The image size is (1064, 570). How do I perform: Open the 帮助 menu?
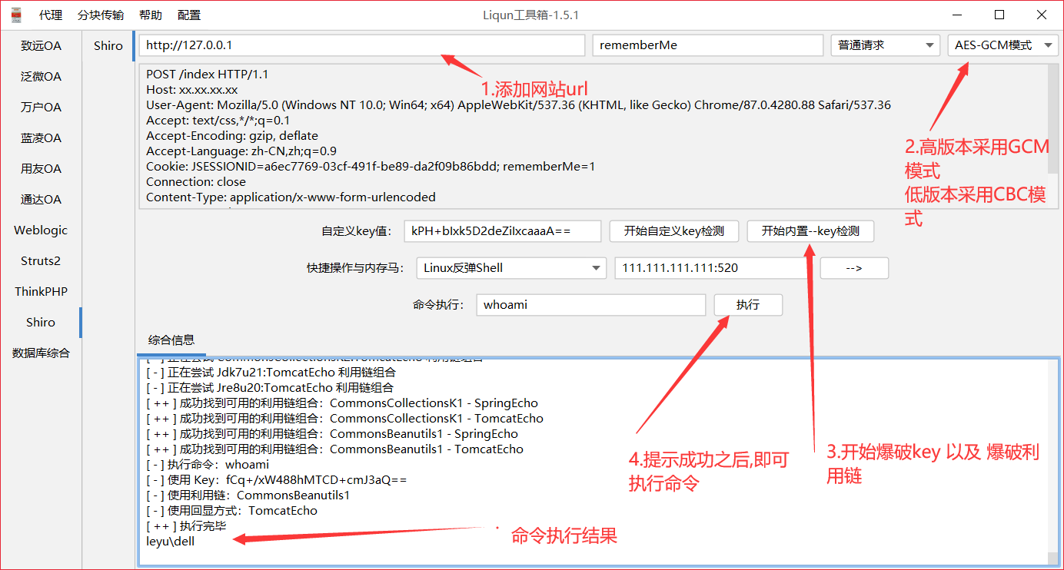[151, 15]
